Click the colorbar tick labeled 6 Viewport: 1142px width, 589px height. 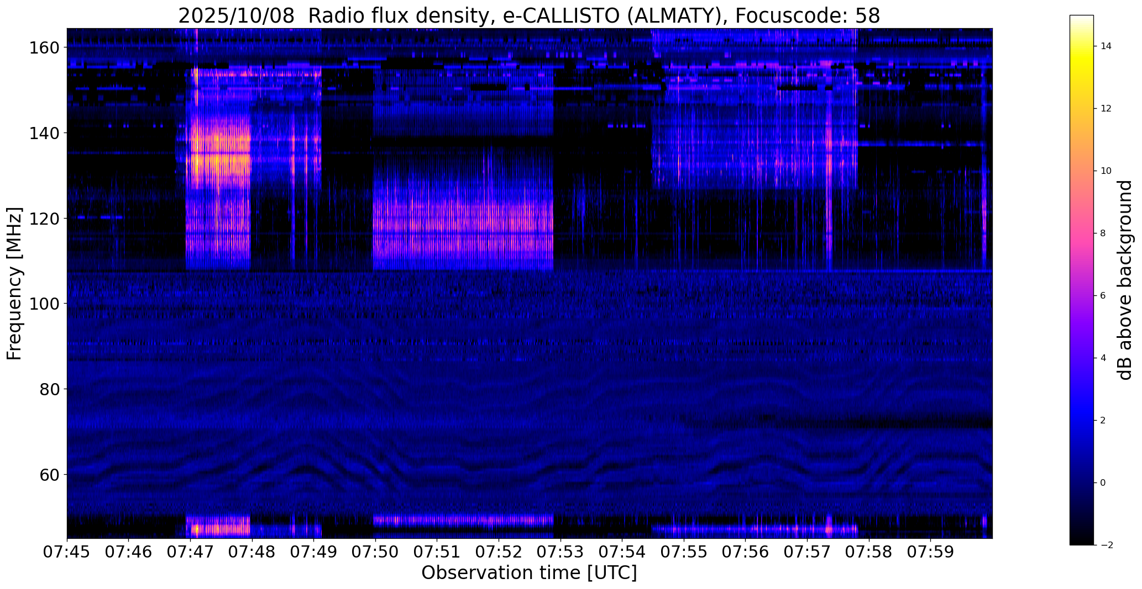pyautogui.click(x=1103, y=296)
